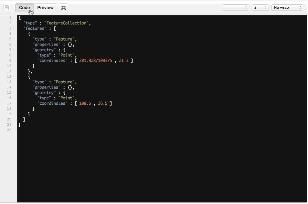Fold the first Feature object at line 4

point(13,34)
